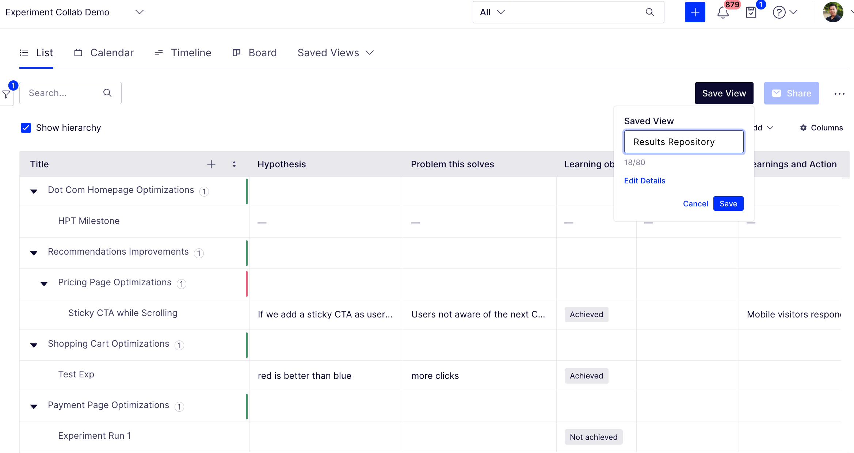The image size is (854, 453).
Task: Click the global search magnifier icon
Action: pyautogui.click(x=649, y=12)
